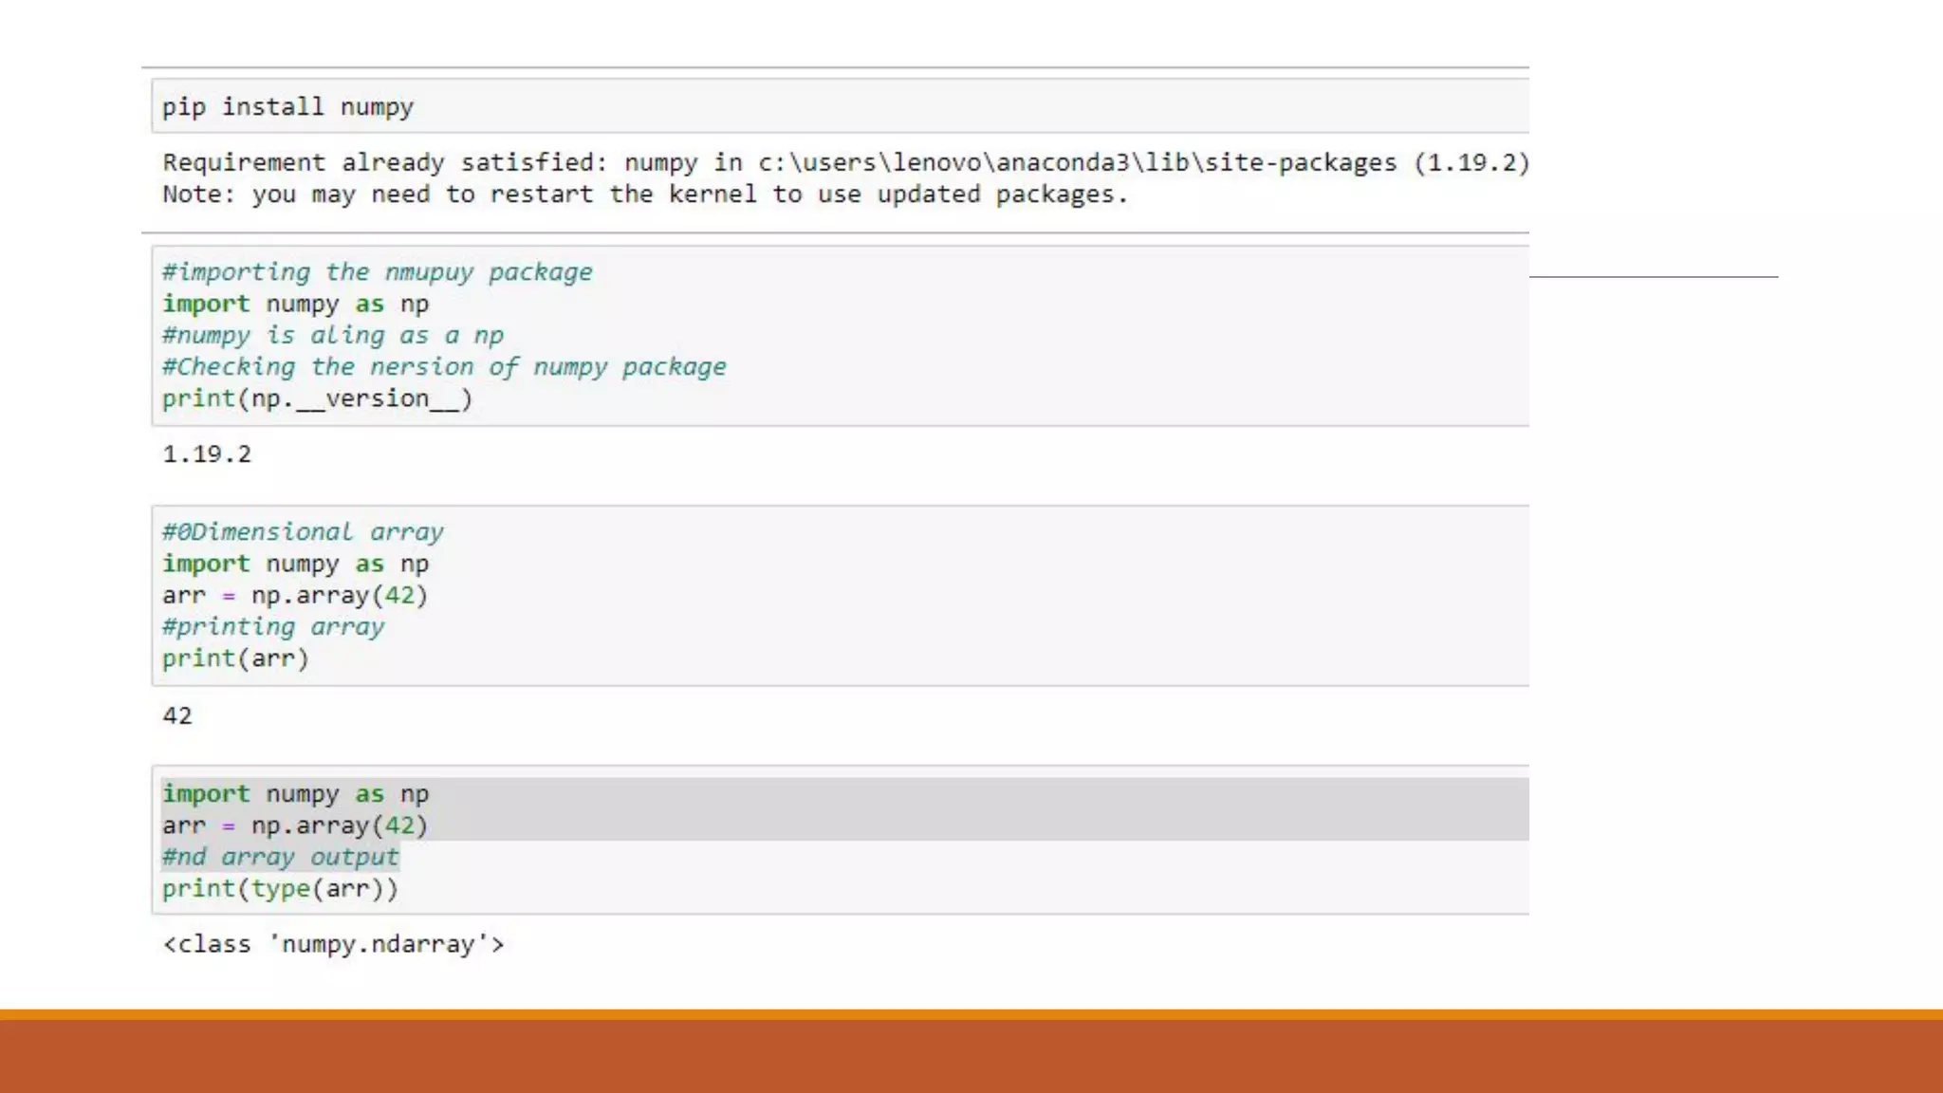The width and height of the screenshot is (1943, 1093).
Task: Click 'import numpy as np' in second cell
Action: coord(295,304)
